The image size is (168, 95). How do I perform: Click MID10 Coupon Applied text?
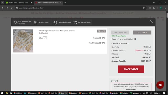point(118,36)
